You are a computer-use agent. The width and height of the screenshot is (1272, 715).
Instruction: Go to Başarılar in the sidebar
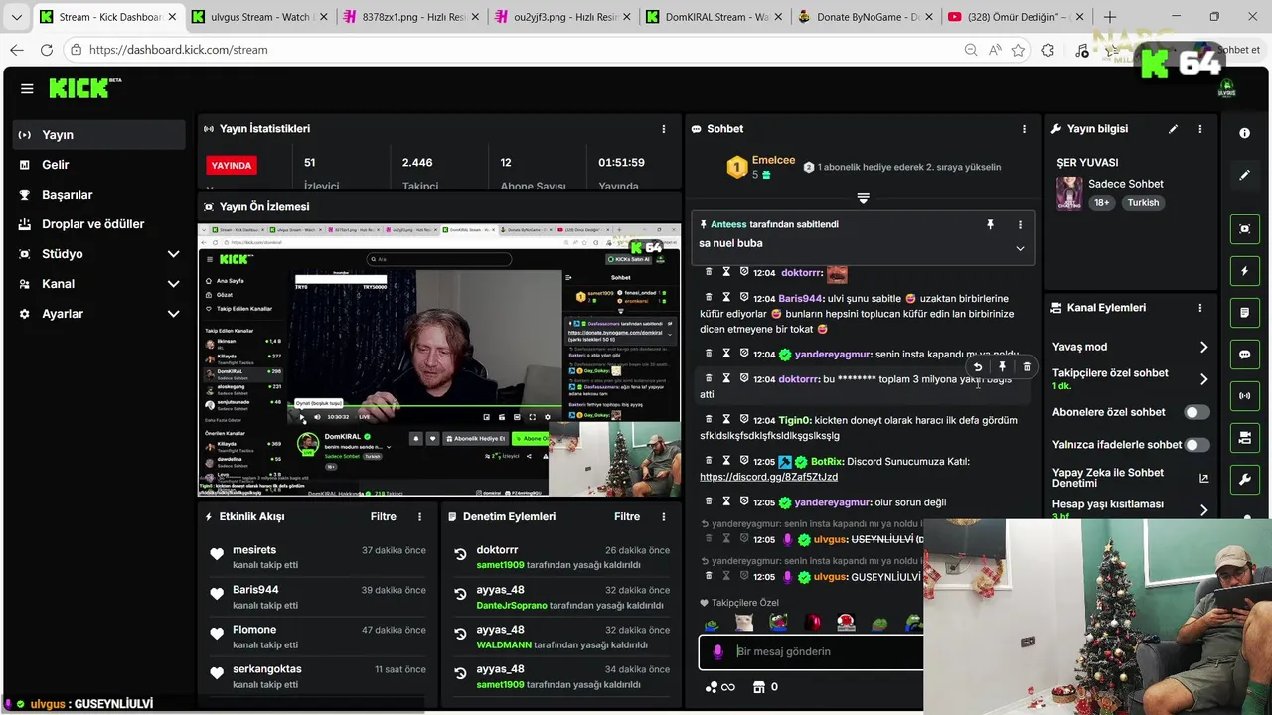click(98, 195)
